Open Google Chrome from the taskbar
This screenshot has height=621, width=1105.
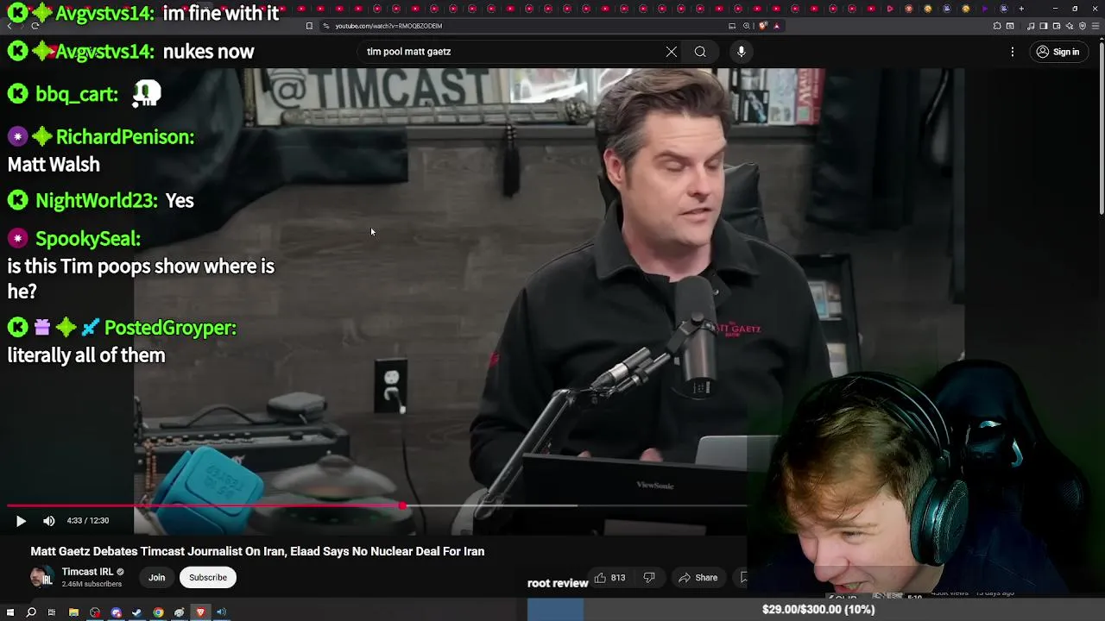[x=158, y=612]
